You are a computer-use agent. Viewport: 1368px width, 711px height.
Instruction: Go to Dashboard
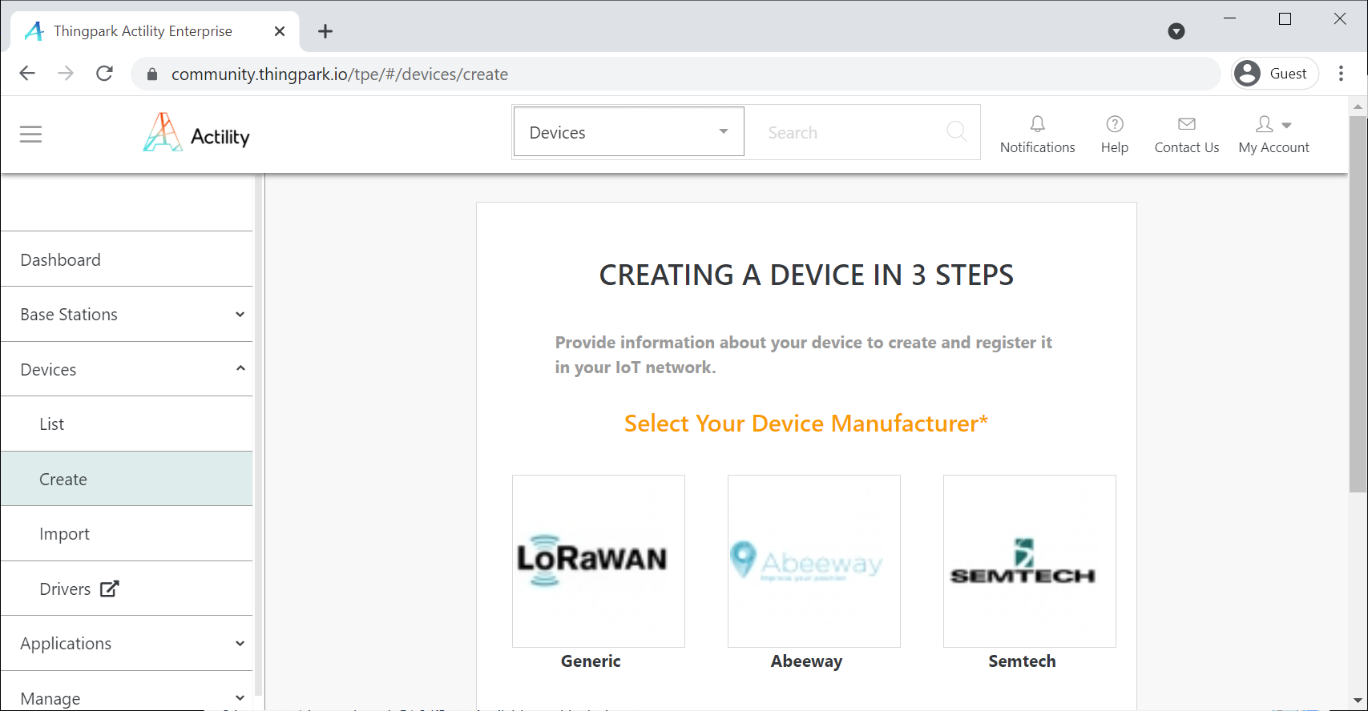coord(127,259)
